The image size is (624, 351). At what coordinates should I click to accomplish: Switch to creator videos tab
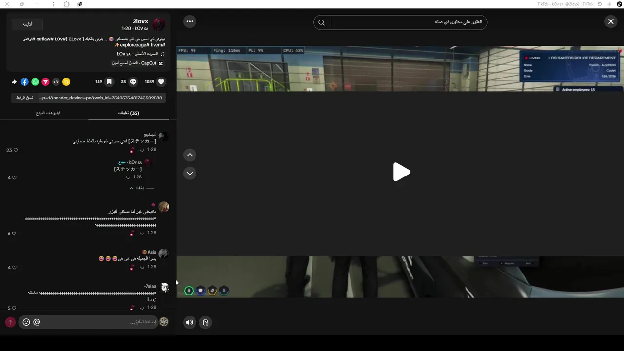pos(48,113)
